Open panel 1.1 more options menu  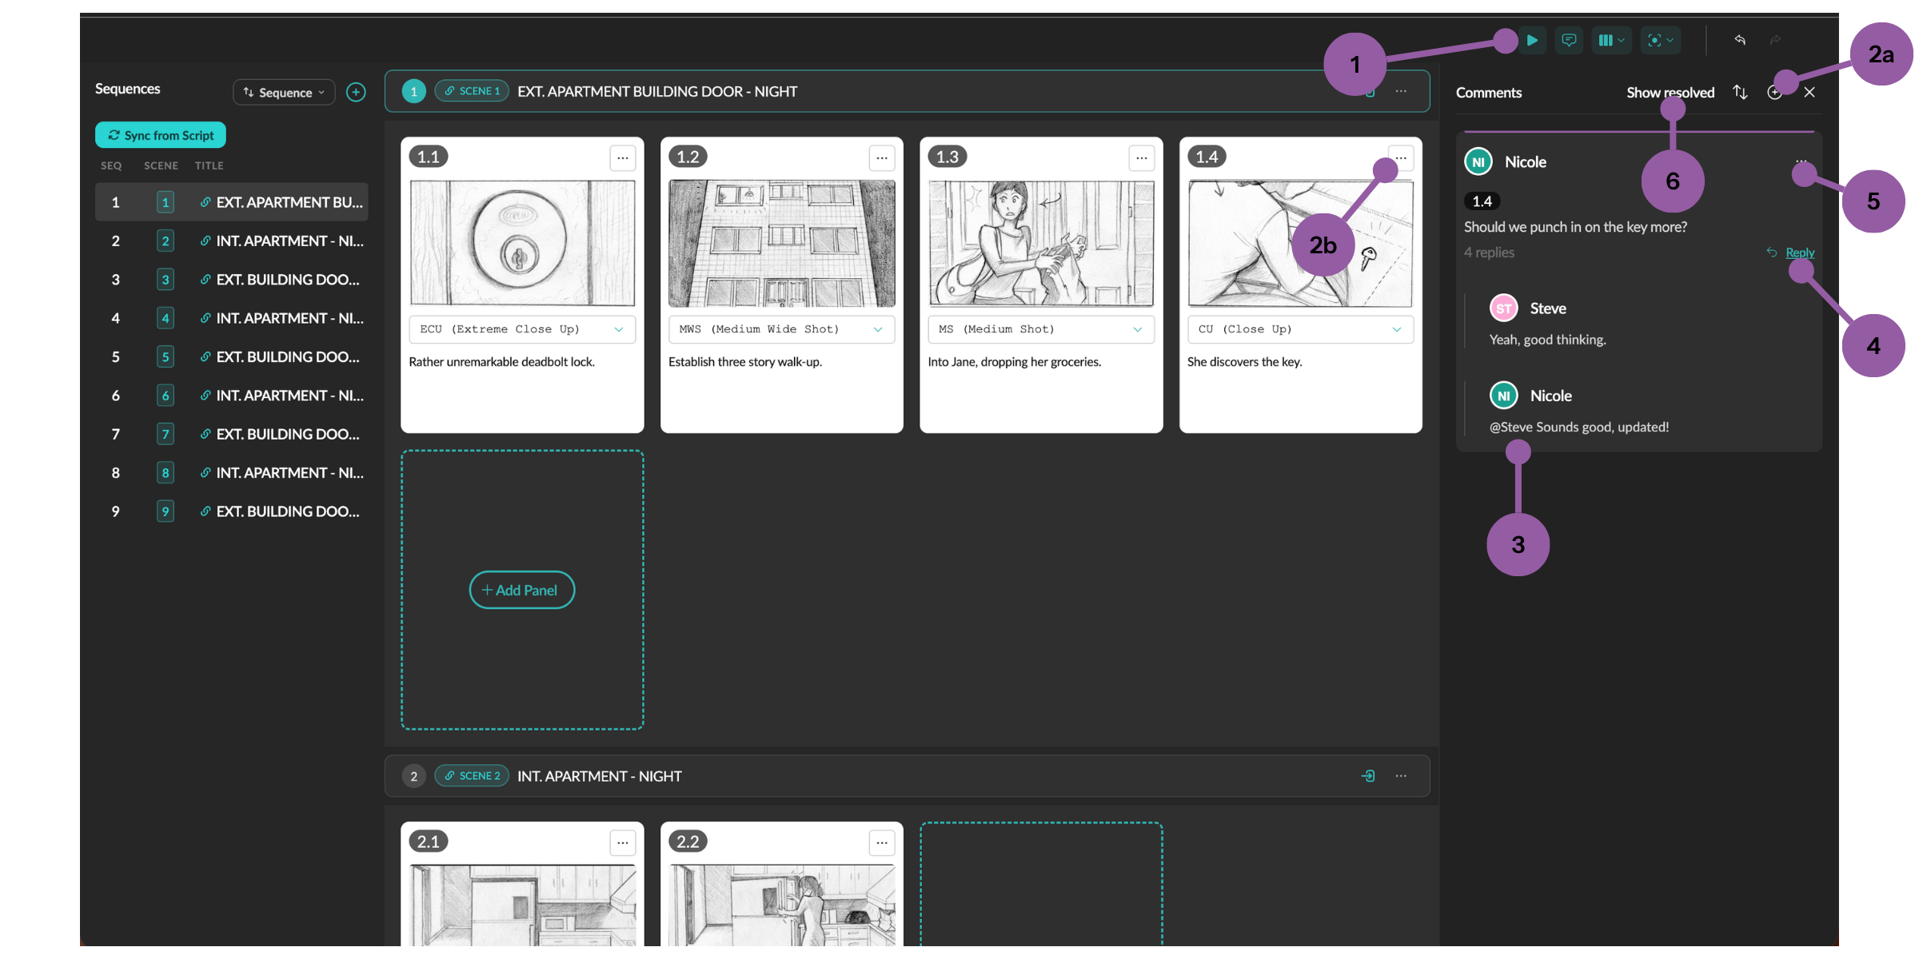[x=622, y=158]
